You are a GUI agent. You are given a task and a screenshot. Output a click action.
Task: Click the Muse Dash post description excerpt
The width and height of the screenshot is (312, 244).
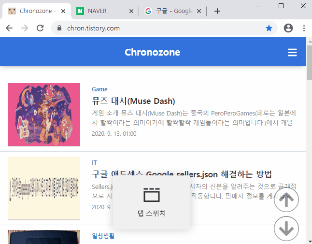194,118
